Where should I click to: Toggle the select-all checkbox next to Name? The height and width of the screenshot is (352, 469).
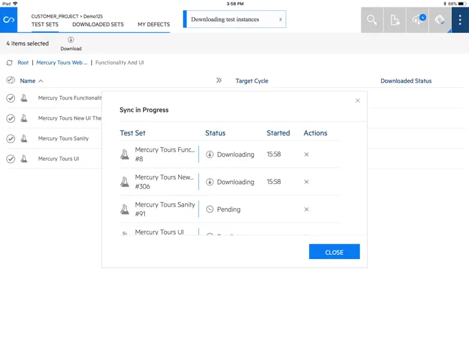(11, 80)
